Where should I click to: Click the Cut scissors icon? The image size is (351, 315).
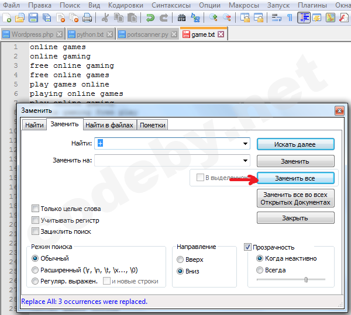(105, 18)
